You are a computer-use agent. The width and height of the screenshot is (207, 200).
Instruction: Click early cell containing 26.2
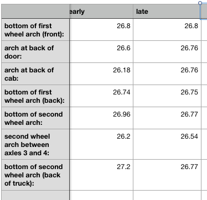[101, 144]
